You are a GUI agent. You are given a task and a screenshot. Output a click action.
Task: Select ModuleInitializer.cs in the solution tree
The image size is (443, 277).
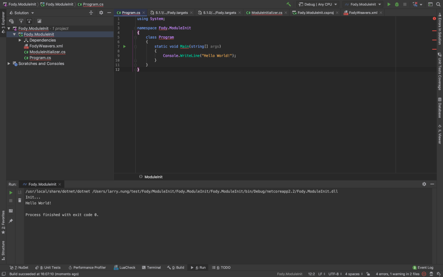[x=48, y=52]
